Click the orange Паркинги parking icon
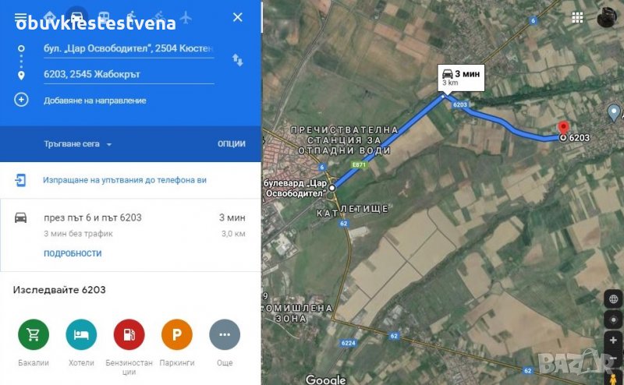624x385 pixels. [177, 334]
